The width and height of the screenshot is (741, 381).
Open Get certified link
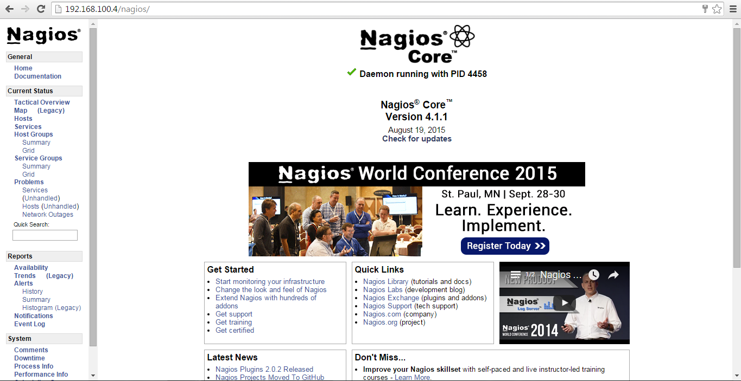click(x=235, y=331)
